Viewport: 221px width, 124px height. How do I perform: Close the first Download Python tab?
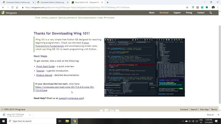point(33,2)
